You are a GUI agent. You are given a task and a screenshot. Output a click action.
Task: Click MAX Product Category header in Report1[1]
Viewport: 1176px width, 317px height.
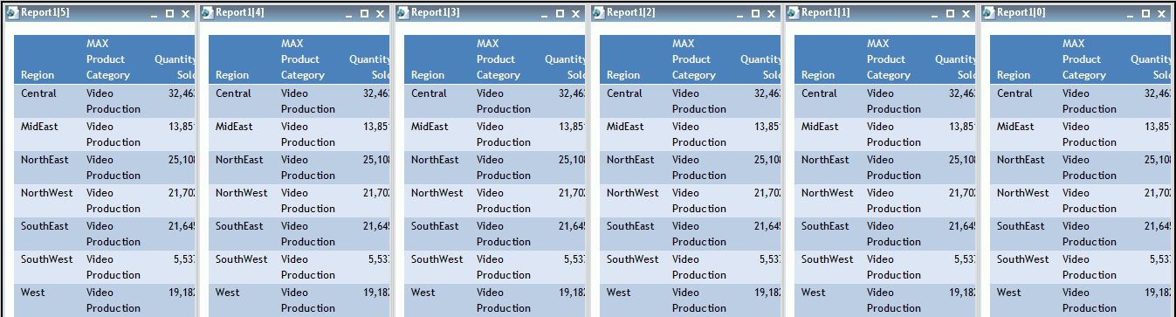[x=889, y=59]
